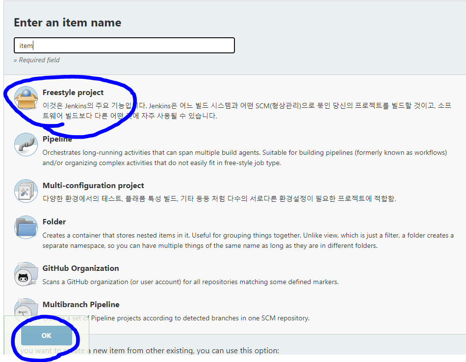This screenshot has width=466, height=362.
Task: Click the Pipeline pipe icon
Action: coord(26,145)
